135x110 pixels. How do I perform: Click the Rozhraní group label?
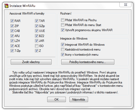pos(66,14)
